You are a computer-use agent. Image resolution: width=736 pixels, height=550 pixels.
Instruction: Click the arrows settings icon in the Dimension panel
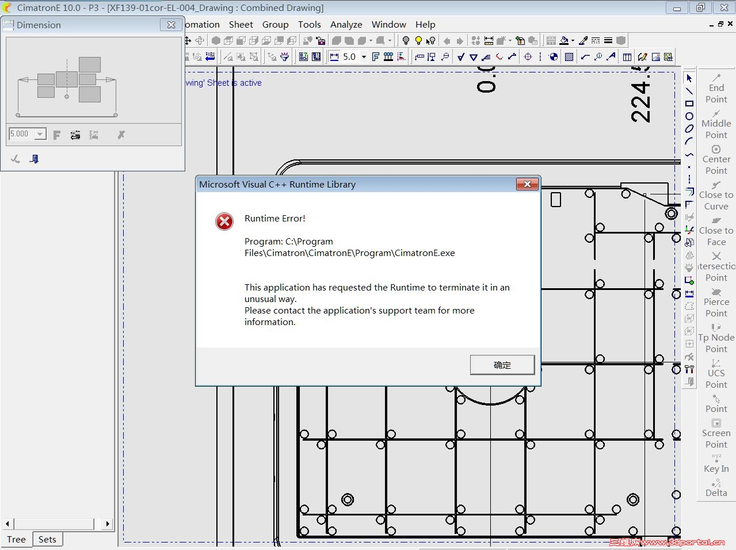75,135
